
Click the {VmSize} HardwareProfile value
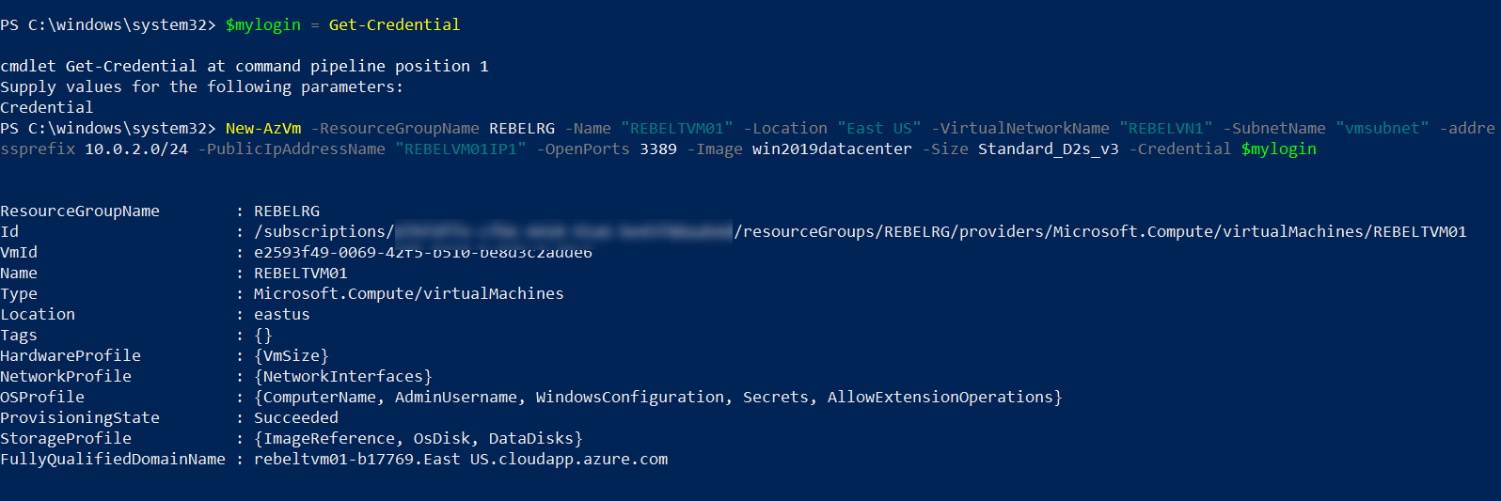[291, 355]
